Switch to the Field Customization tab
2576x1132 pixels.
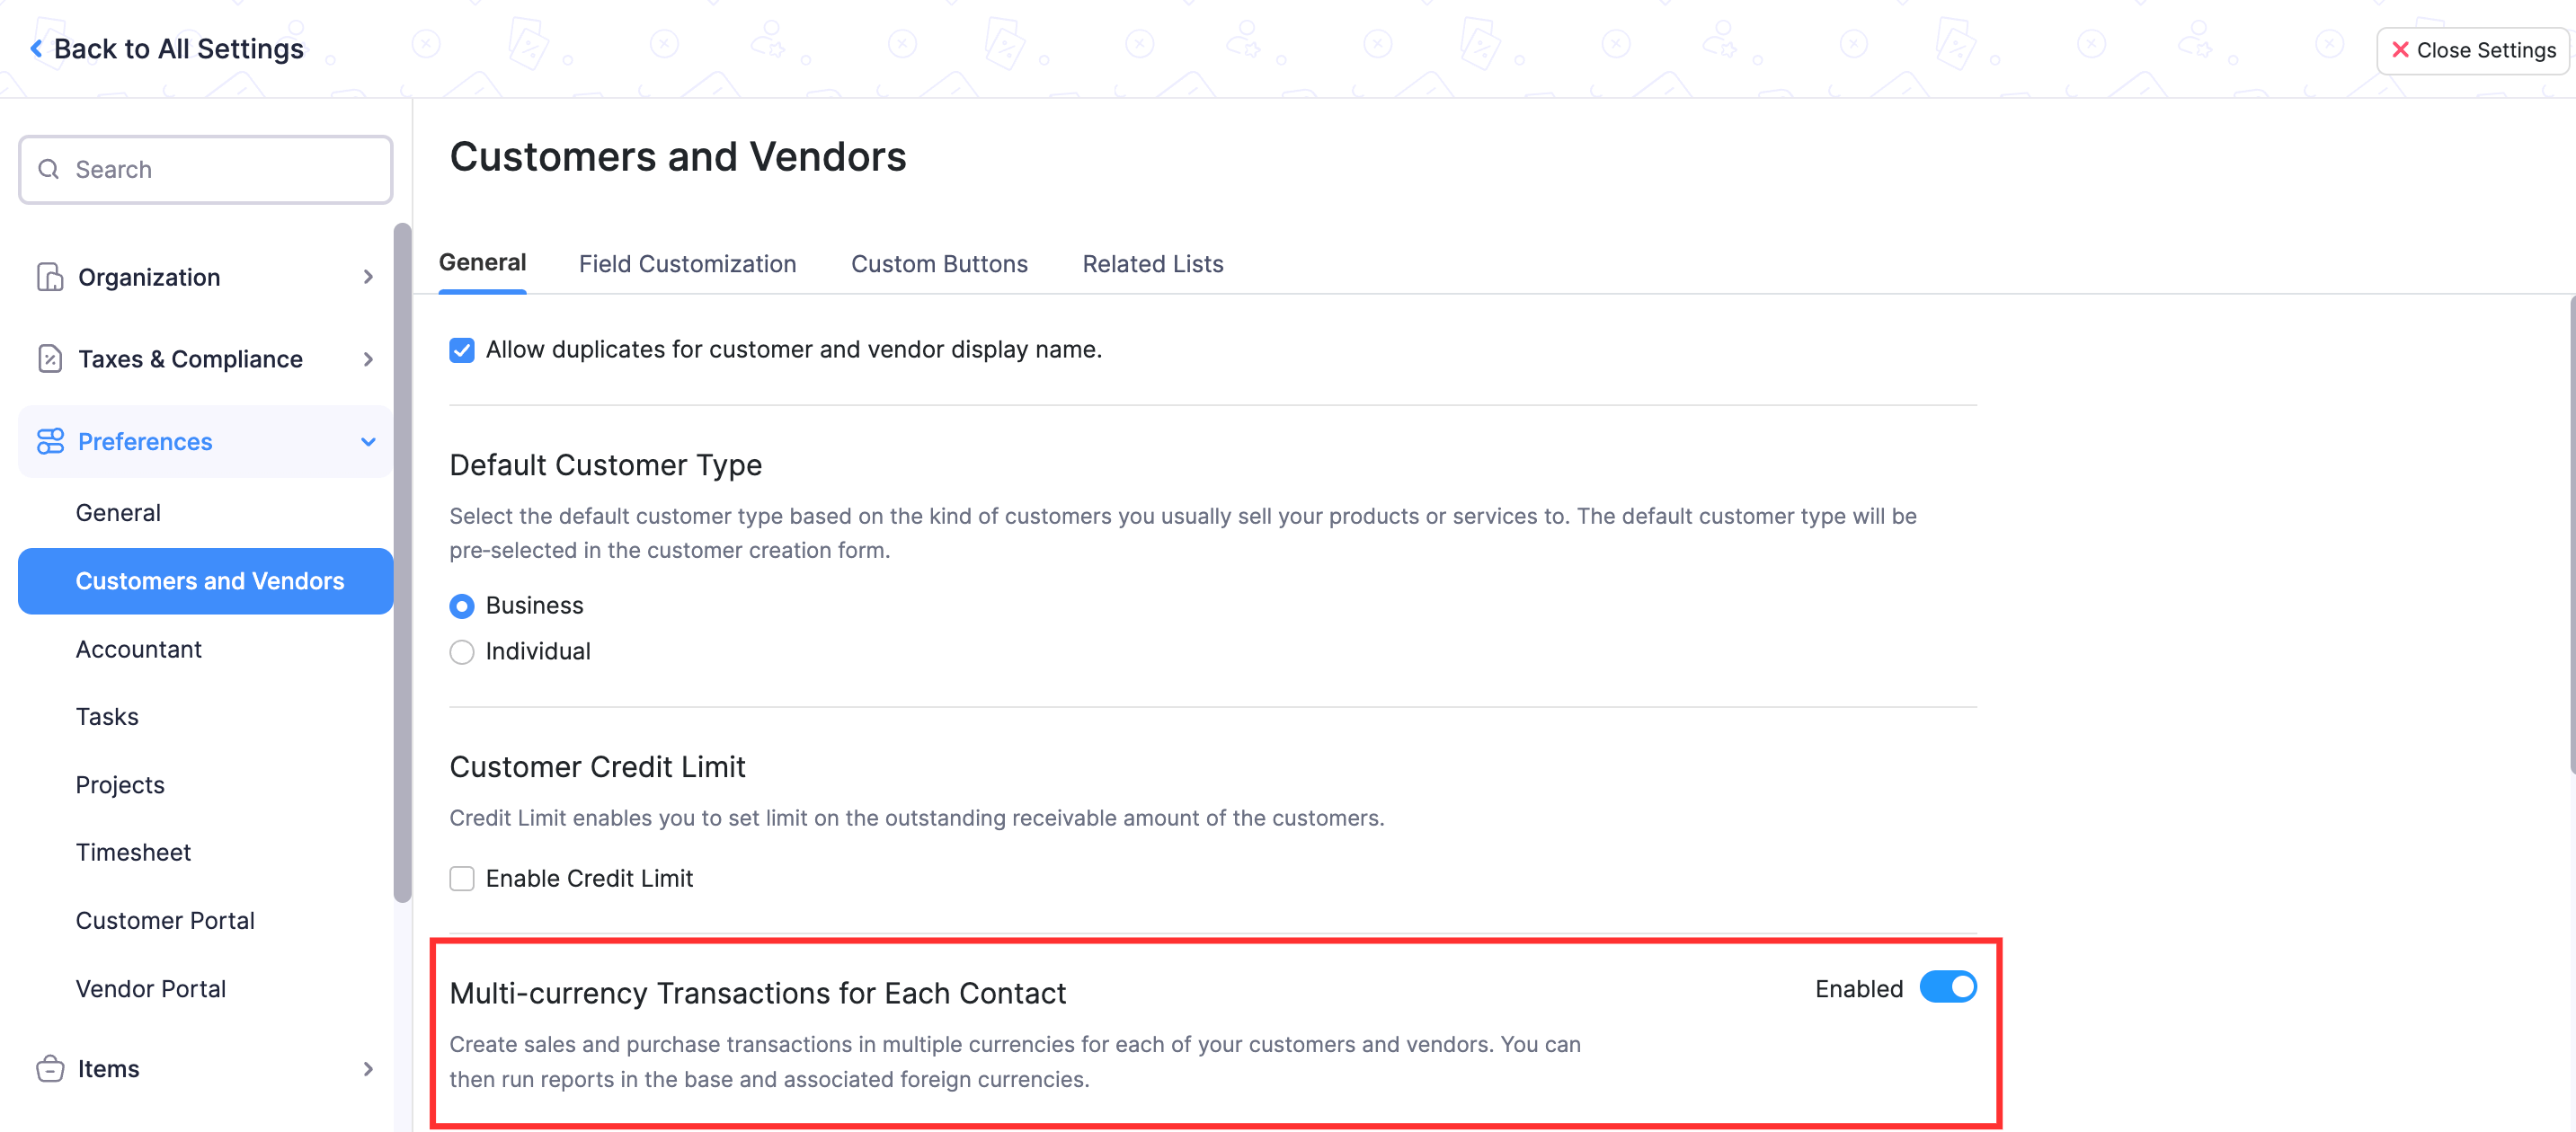tap(687, 263)
